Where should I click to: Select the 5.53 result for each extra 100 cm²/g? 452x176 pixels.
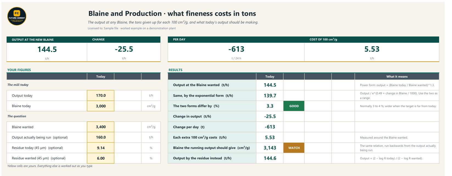(x=270, y=137)
